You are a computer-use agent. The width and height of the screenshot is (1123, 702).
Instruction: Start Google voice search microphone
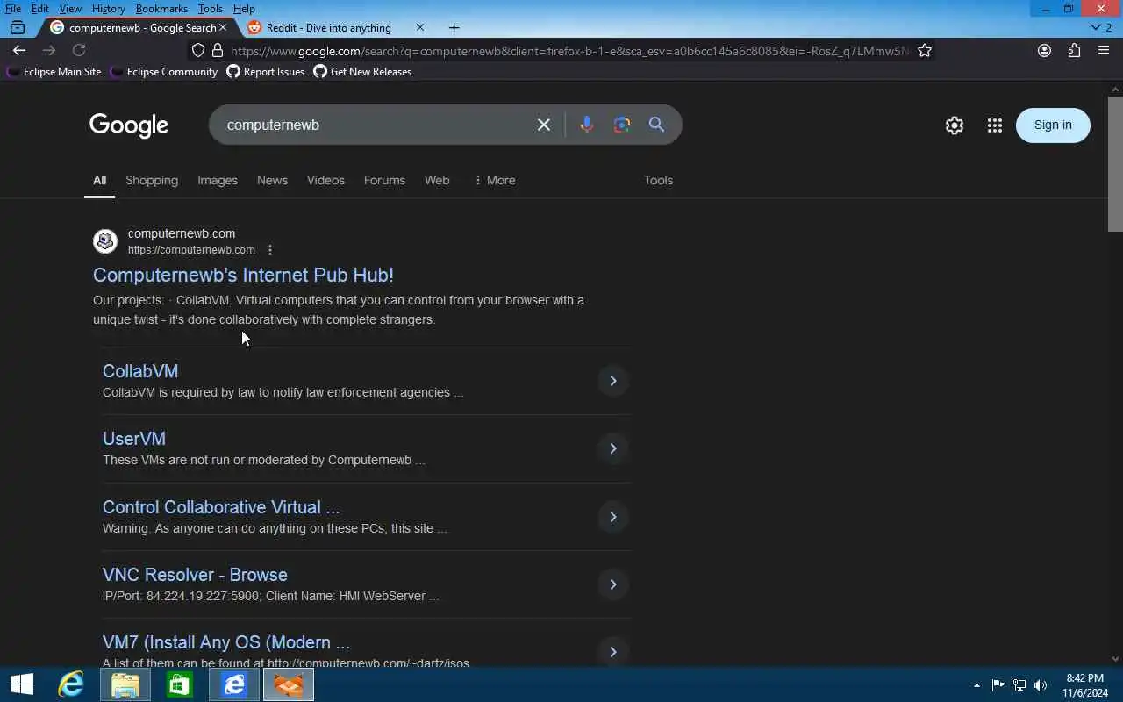click(x=587, y=125)
